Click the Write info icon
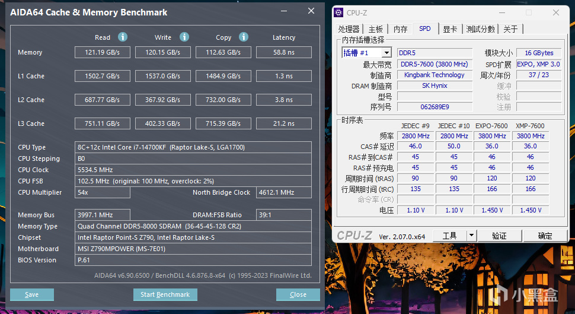Viewport: 575px width, 314px height. (184, 37)
